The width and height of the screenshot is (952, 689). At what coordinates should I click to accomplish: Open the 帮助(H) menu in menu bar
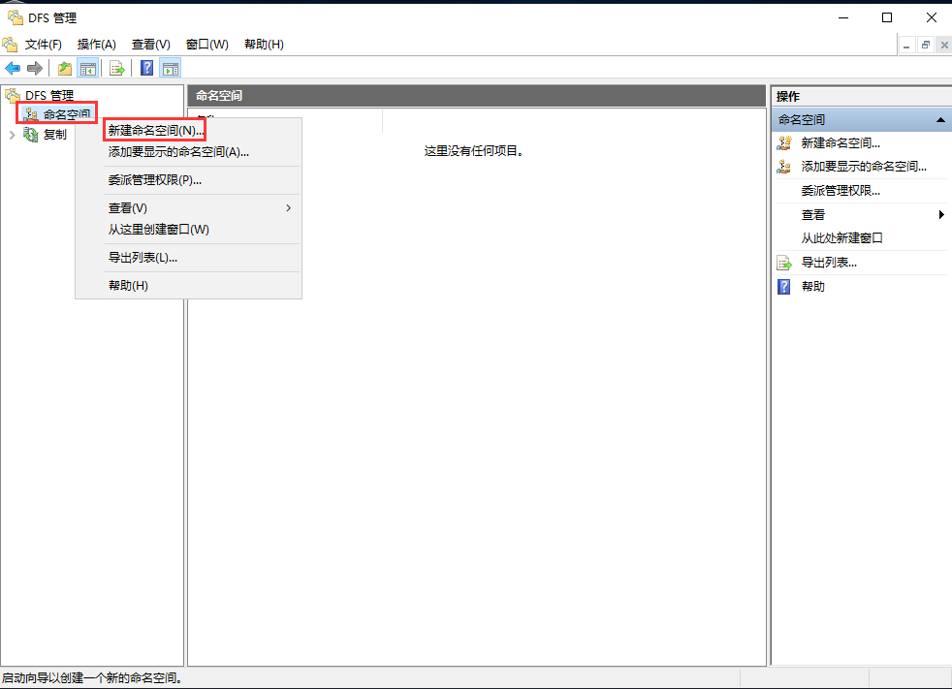click(x=264, y=45)
